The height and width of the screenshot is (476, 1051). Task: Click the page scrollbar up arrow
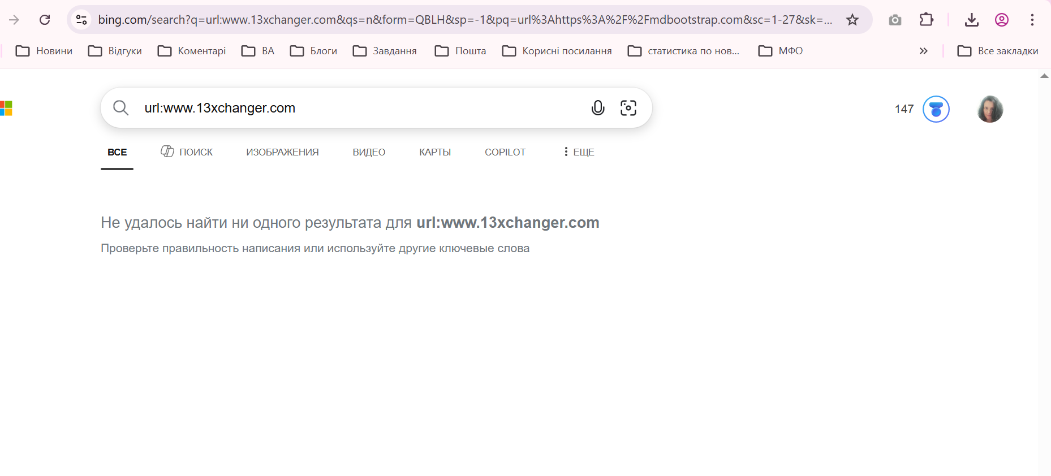tap(1044, 76)
